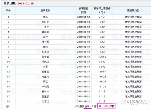
Task: Click 增发限售股解禁 in row 1
Action: tap(133, 17)
